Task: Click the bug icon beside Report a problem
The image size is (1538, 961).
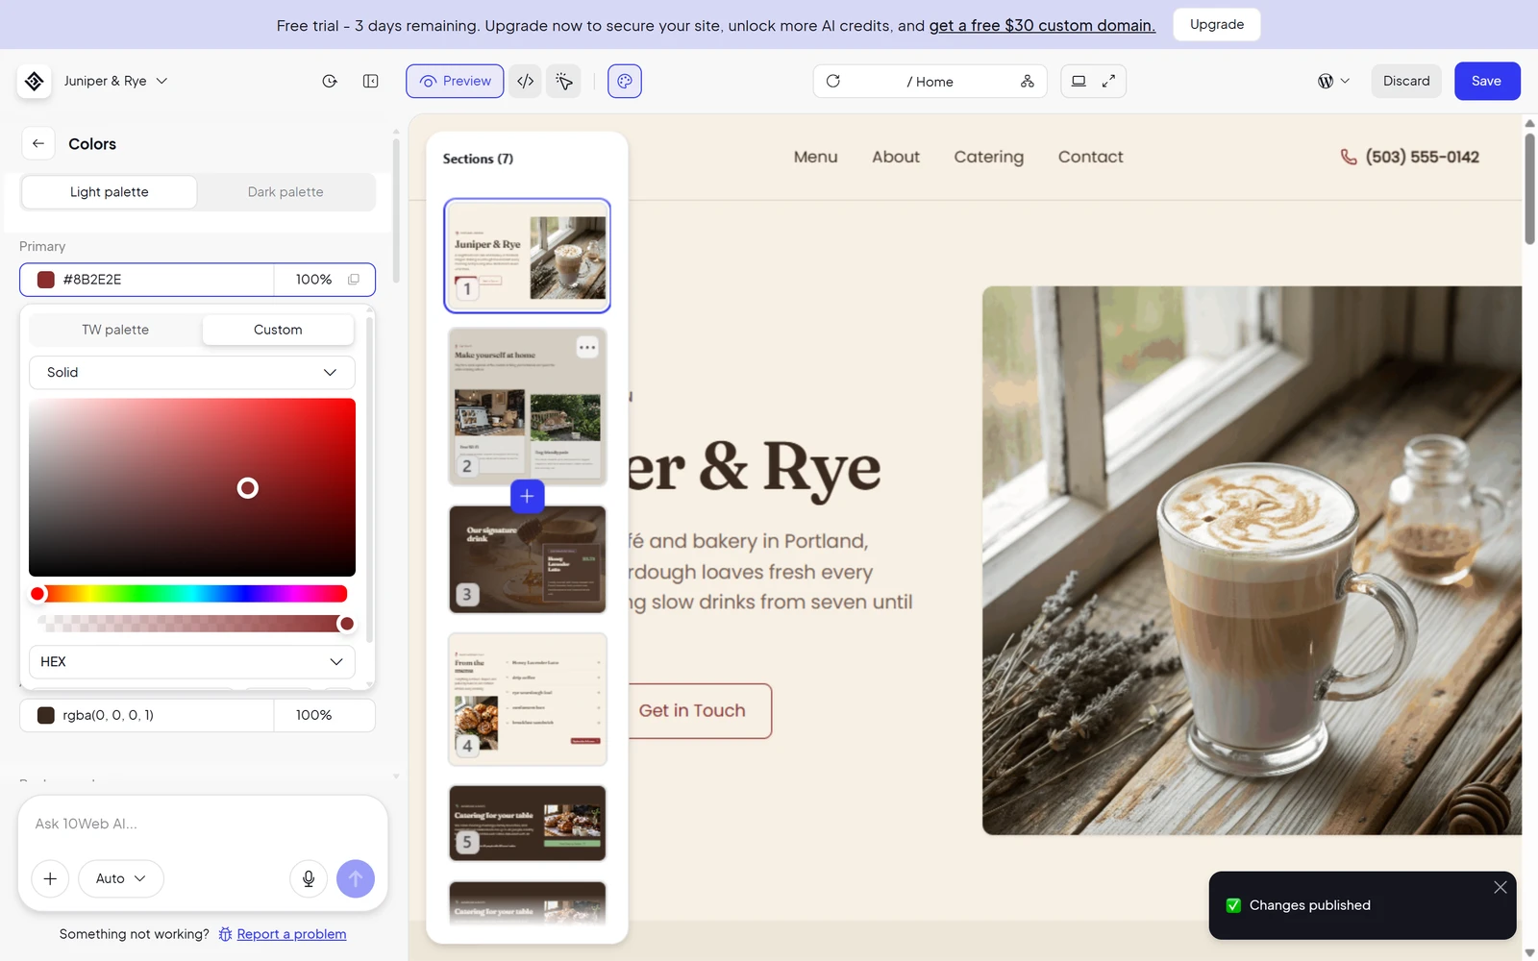Action: 225,934
